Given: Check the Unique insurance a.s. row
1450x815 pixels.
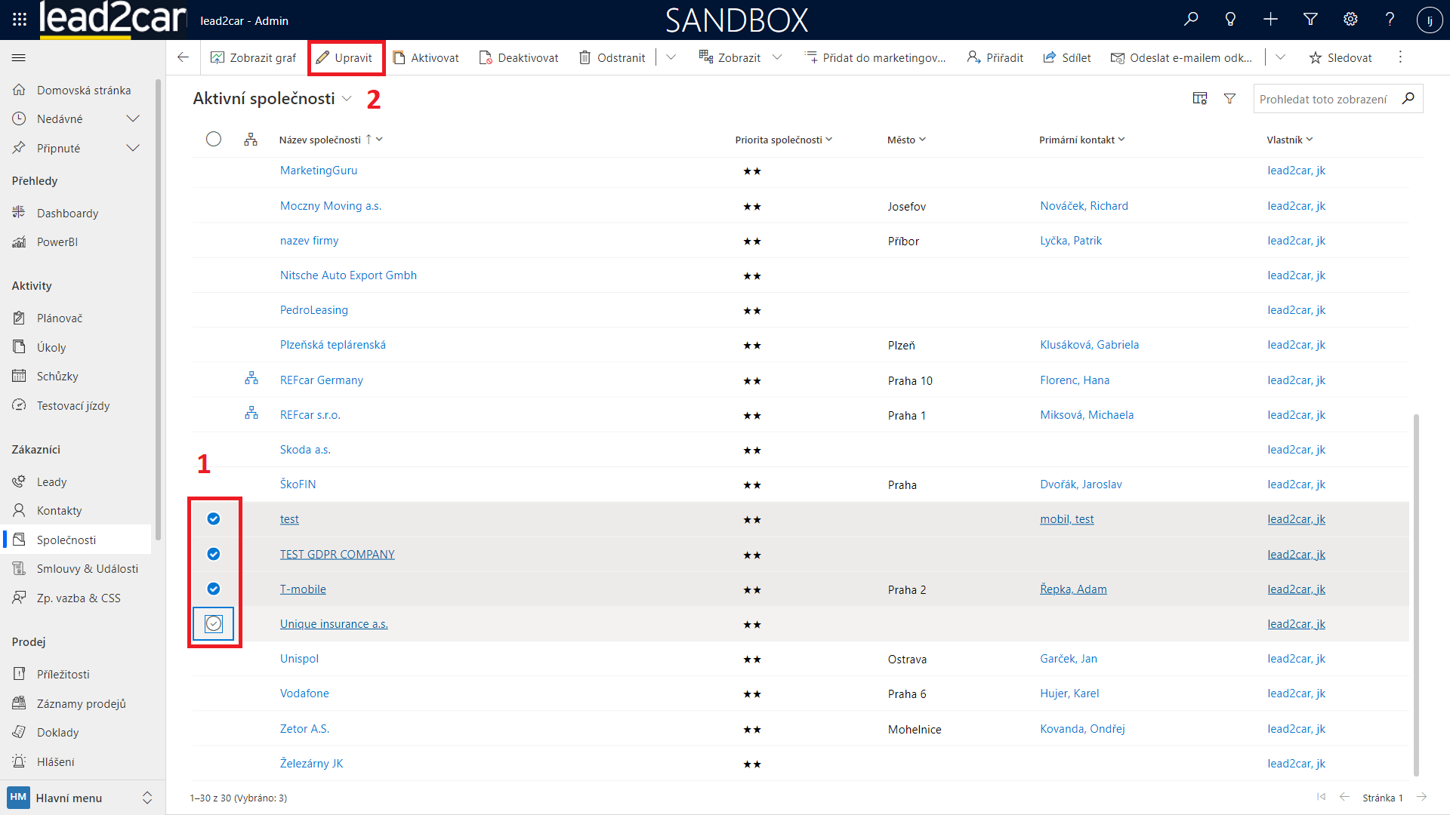Looking at the screenshot, I should point(214,624).
